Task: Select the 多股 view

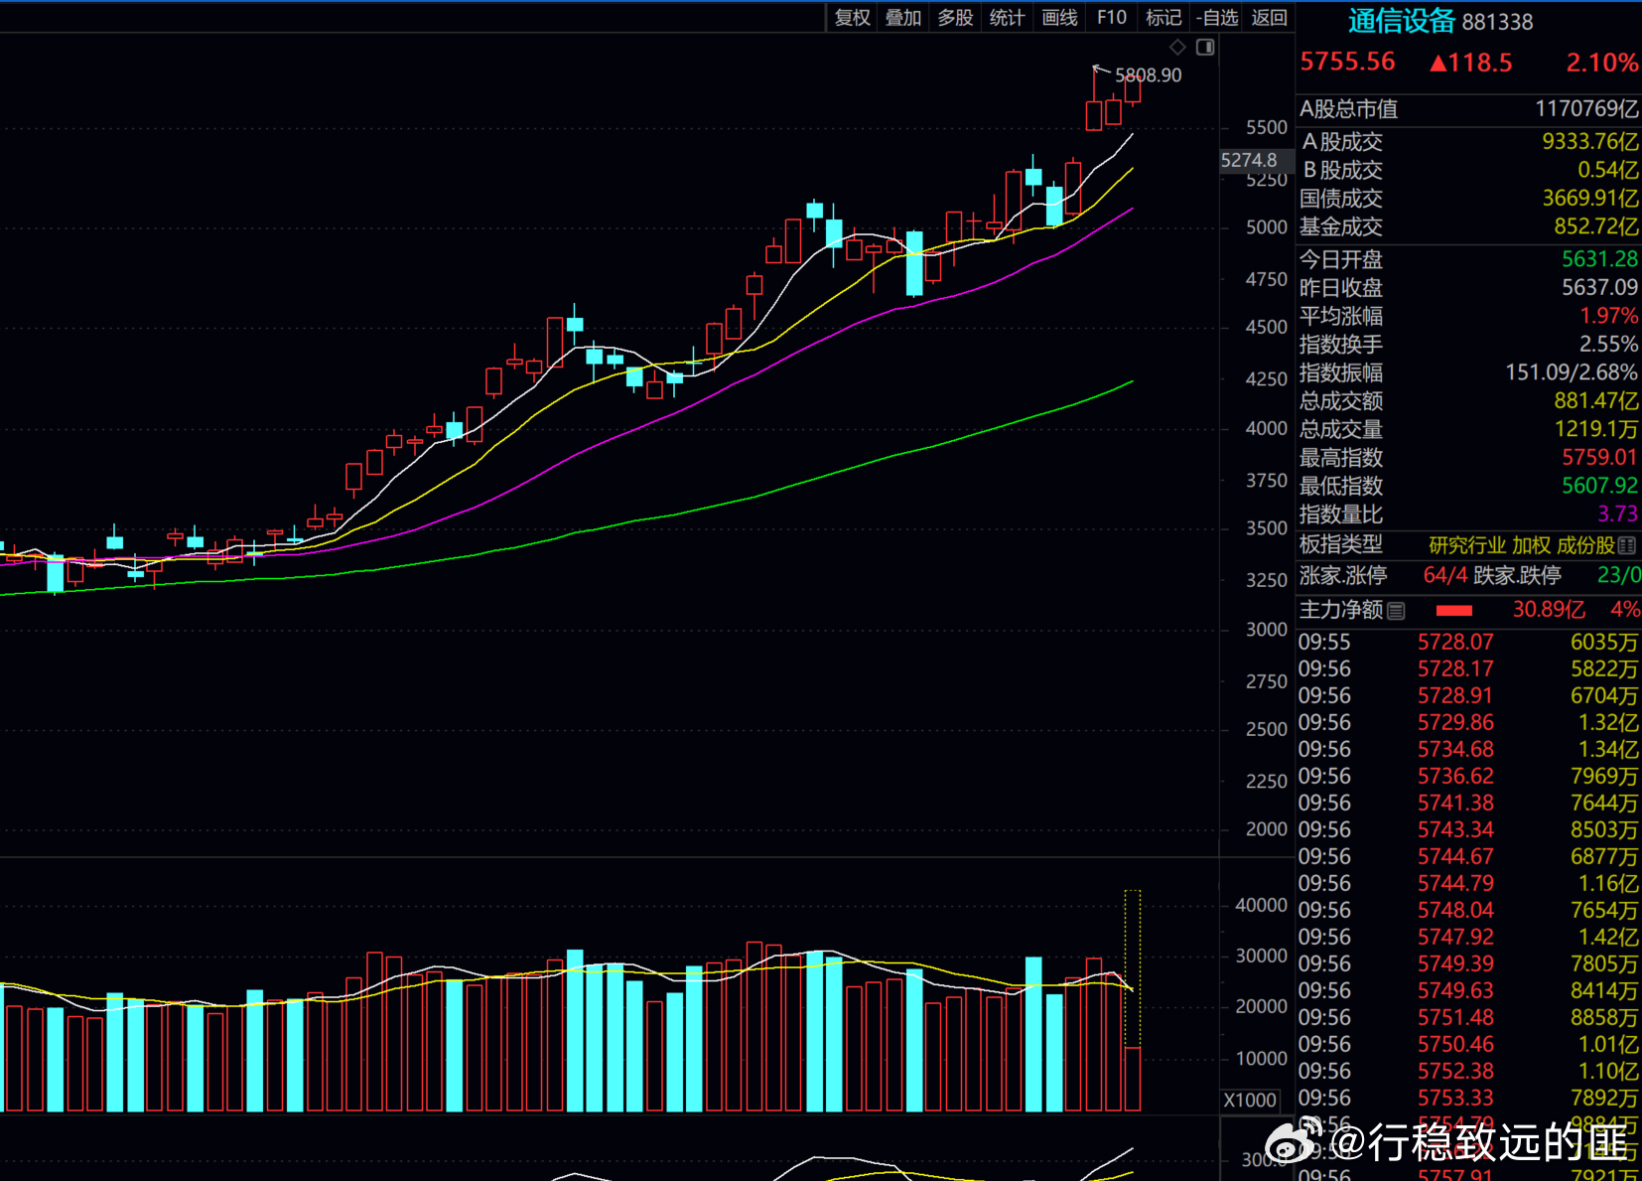Action: click(955, 17)
